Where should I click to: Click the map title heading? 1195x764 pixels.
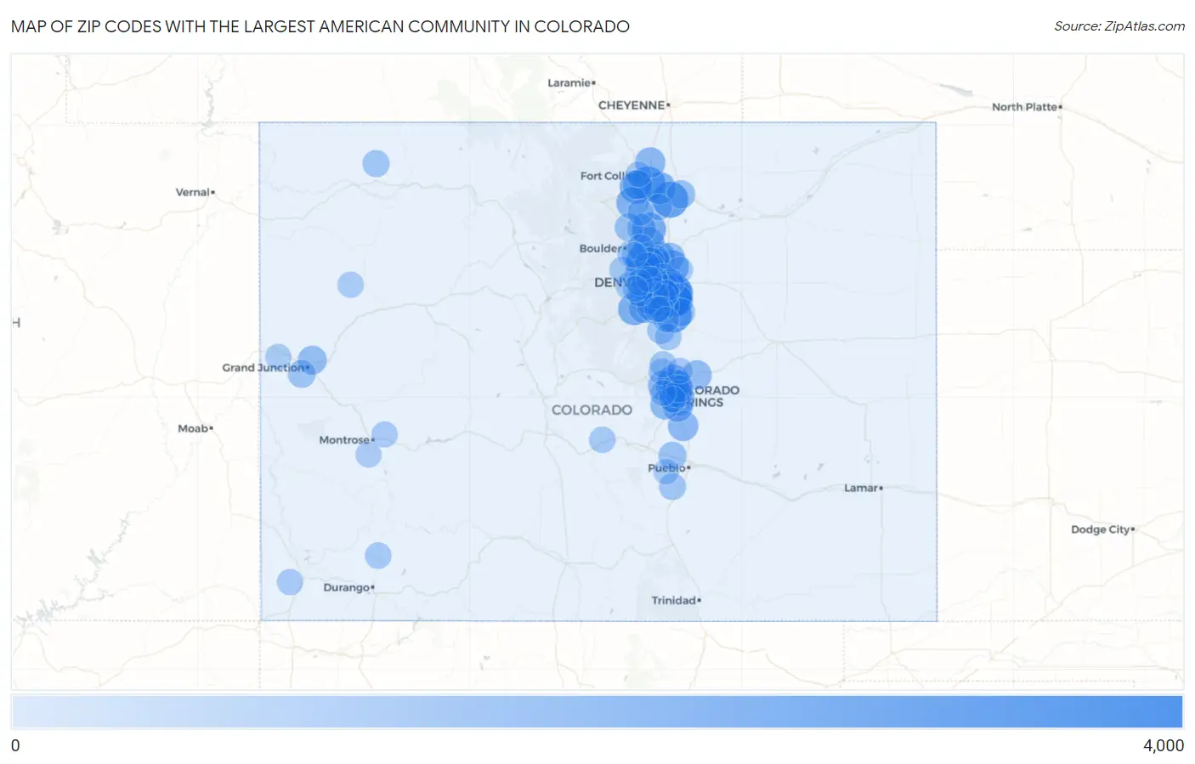(320, 26)
